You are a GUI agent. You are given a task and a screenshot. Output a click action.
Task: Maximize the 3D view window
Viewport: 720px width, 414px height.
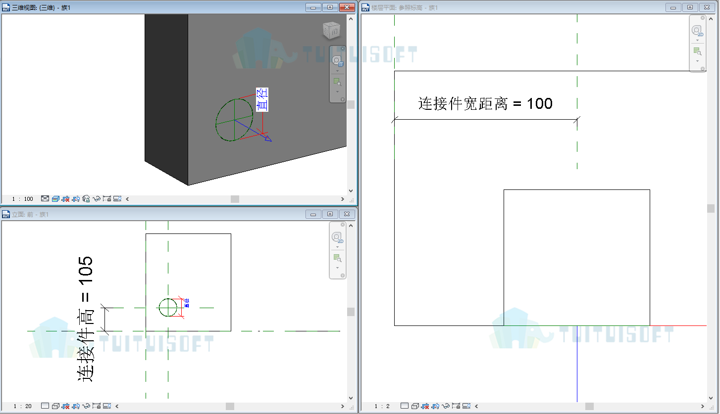click(330, 7)
